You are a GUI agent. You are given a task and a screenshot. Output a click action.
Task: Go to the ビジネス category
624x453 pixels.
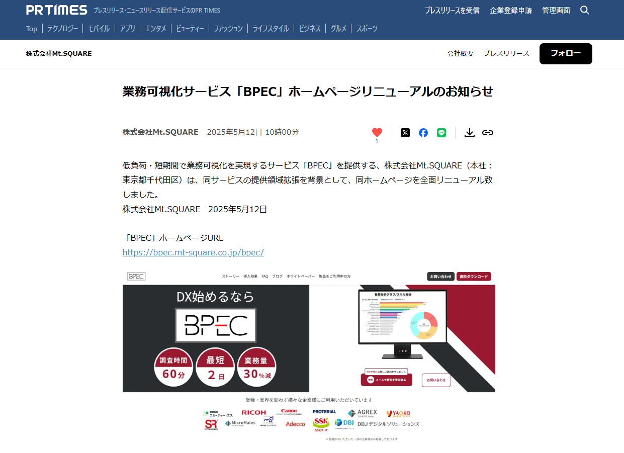coord(310,29)
